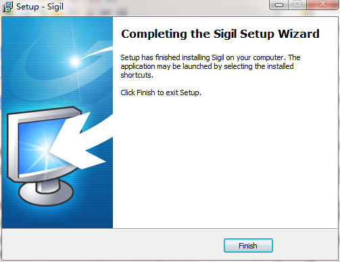Click the gray footer bar left of Finish
The image size is (340, 262).
tap(113, 245)
